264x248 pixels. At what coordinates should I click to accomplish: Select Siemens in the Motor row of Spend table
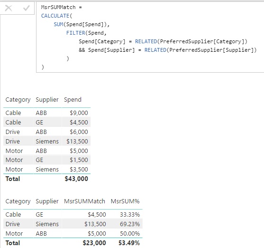pyautogui.click(x=47, y=169)
